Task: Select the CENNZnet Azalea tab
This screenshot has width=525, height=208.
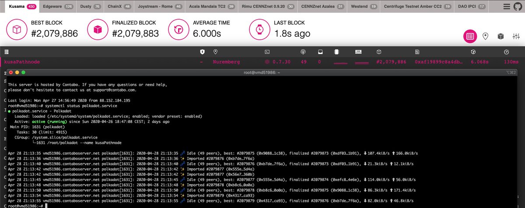Action: click(x=322, y=7)
